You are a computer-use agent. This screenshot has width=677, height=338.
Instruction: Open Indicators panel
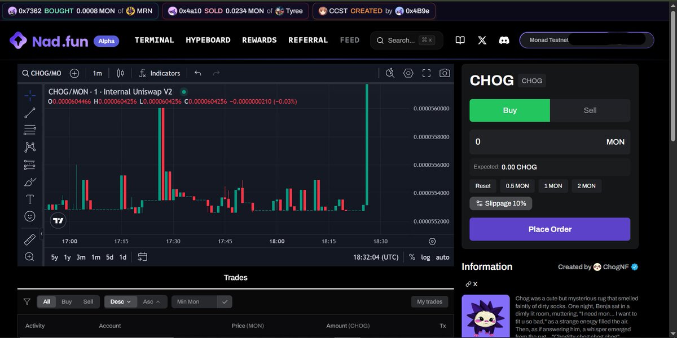(159, 73)
